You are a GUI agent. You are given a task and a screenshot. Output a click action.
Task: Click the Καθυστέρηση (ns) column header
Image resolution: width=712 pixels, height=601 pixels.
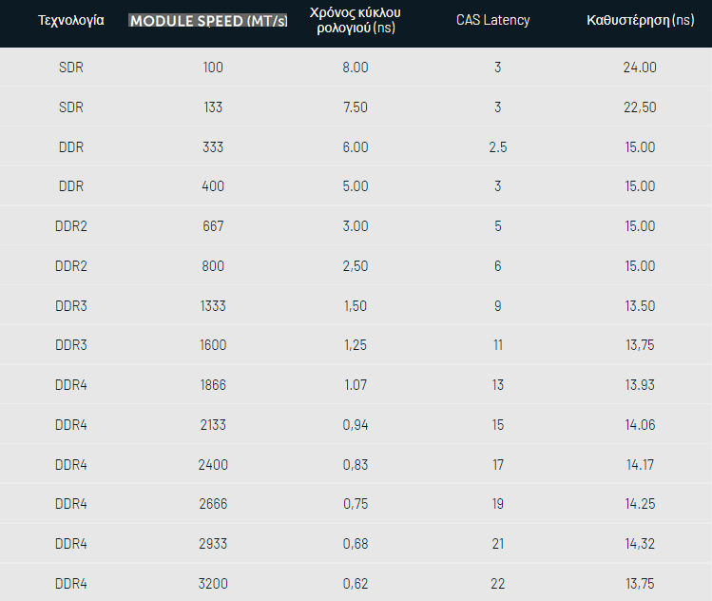click(640, 20)
